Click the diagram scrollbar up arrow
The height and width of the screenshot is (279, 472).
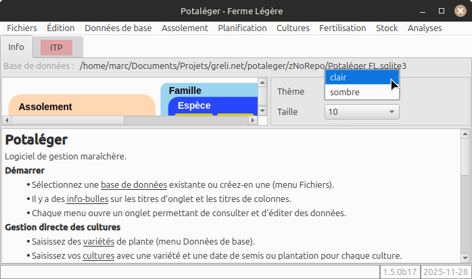(263, 83)
